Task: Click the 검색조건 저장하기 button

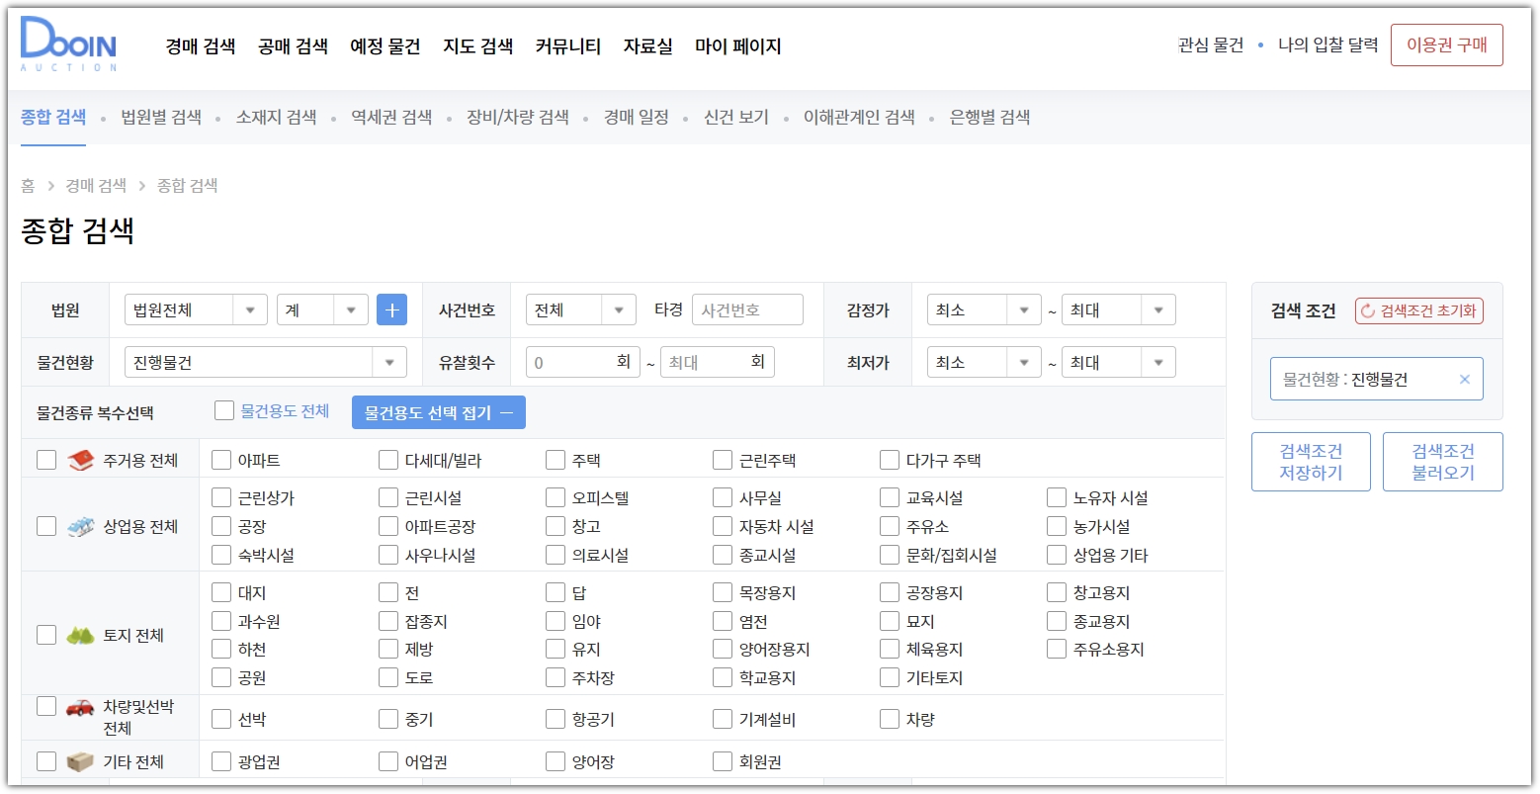Action: pyautogui.click(x=1311, y=461)
